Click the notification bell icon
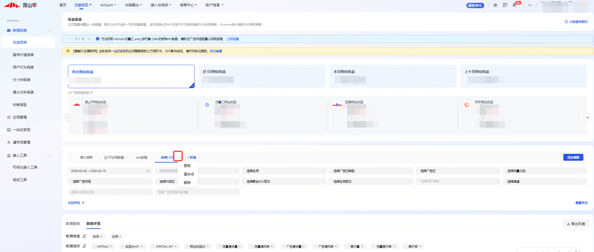 tap(514, 5)
